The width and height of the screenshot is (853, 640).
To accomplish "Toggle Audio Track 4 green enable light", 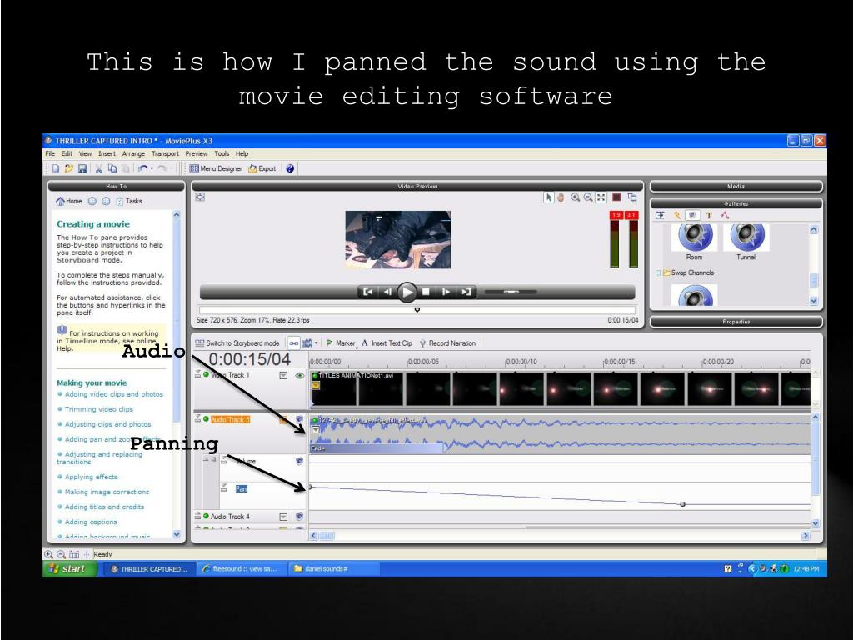I will tap(207, 516).
